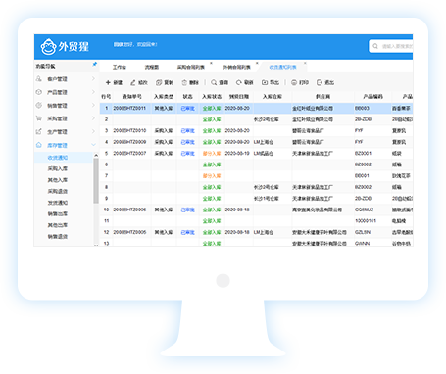The height and width of the screenshot is (374, 446).
Task: Click the 导出 export icon
Action: pyautogui.click(x=265, y=82)
